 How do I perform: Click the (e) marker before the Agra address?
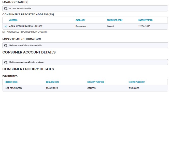pos(6,26)
